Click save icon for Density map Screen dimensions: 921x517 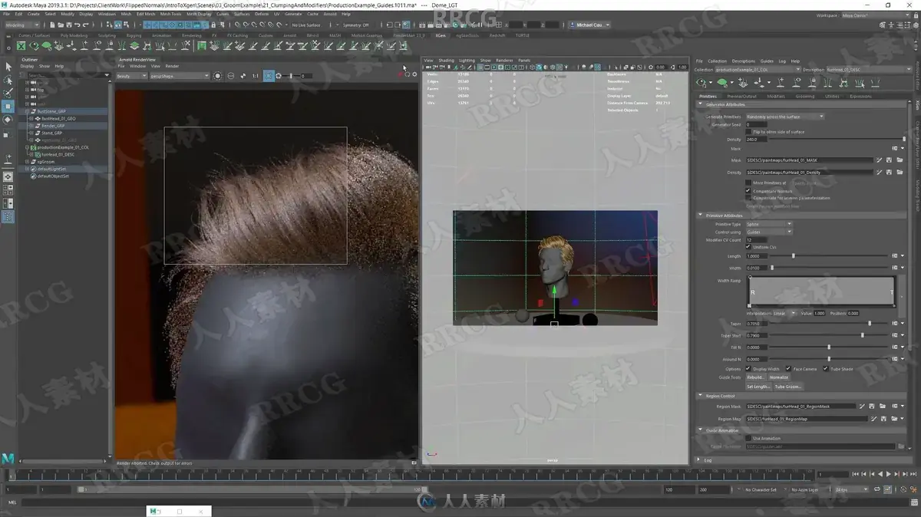click(x=889, y=173)
